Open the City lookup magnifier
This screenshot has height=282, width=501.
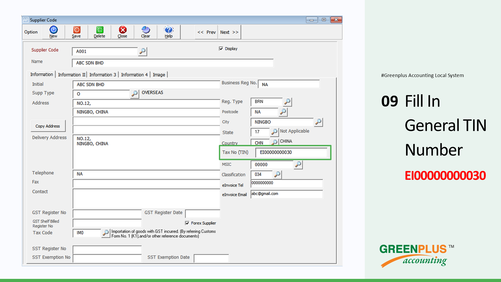pyautogui.click(x=318, y=122)
